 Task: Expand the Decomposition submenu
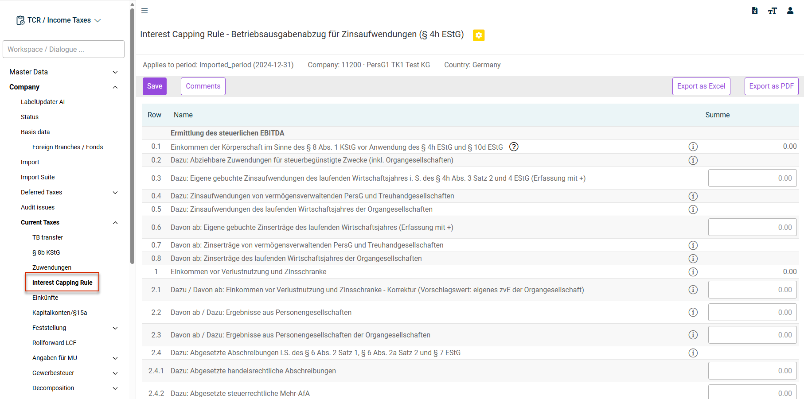(115, 388)
